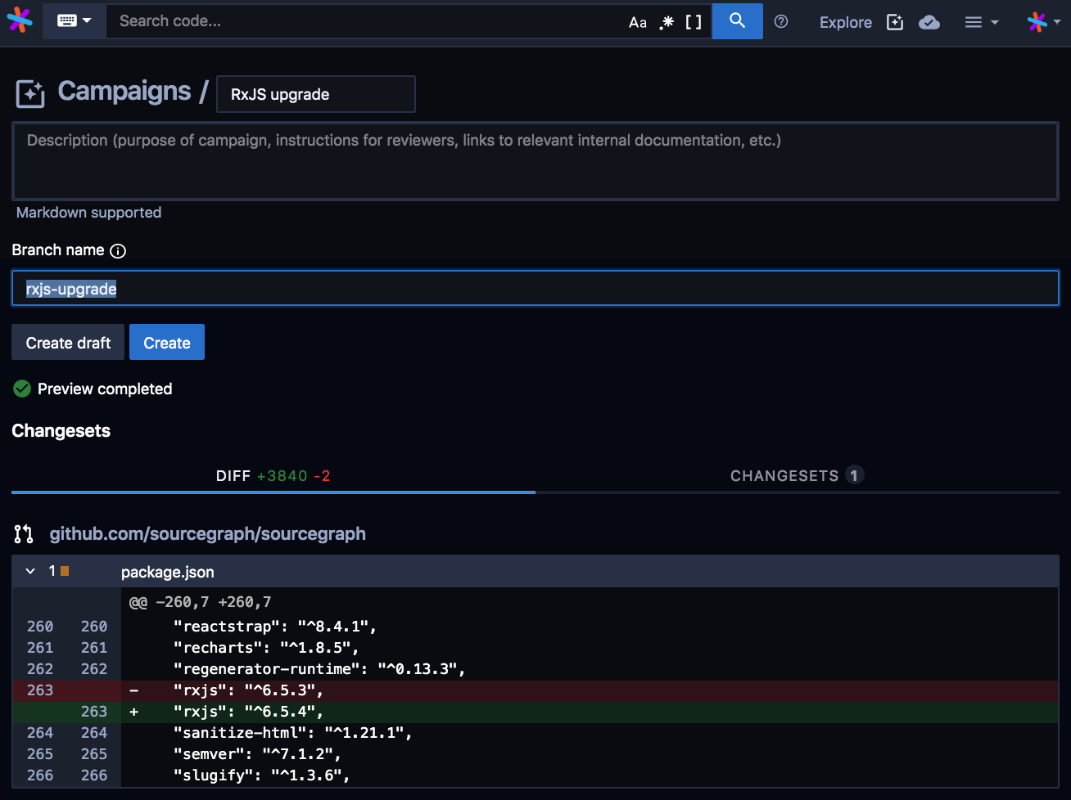The height and width of the screenshot is (800, 1071).
Task: Click the Campaigns heading icon
Action: click(x=30, y=93)
